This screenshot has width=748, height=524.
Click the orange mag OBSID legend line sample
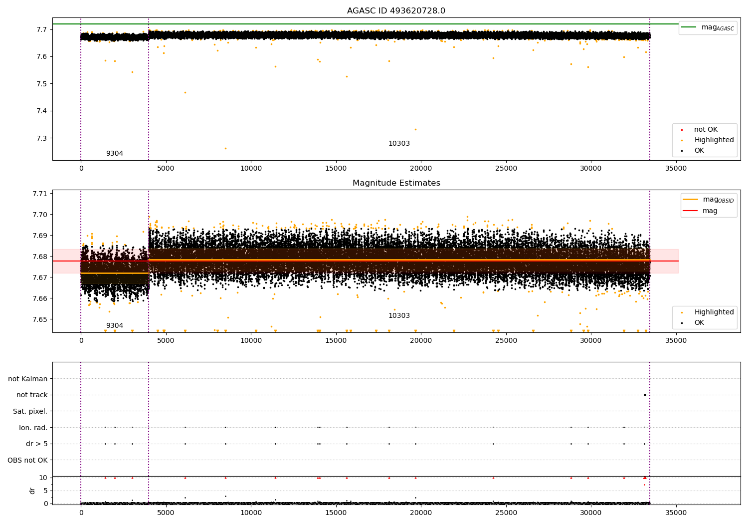coord(690,200)
